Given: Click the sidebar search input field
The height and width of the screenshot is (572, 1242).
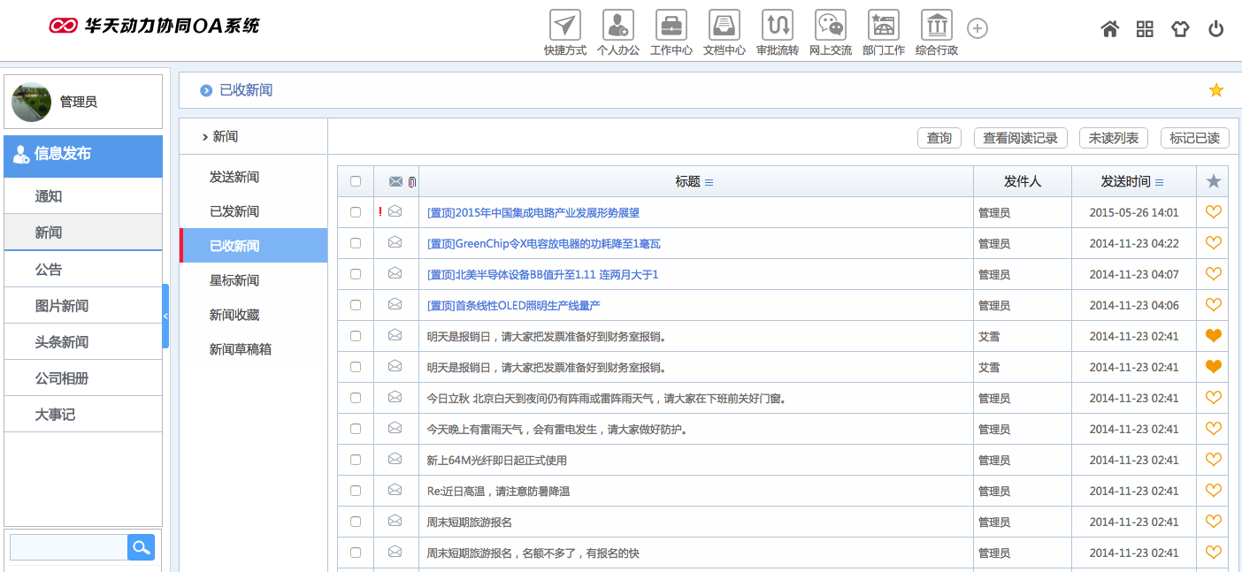Looking at the screenshot, I should [68, 547].
